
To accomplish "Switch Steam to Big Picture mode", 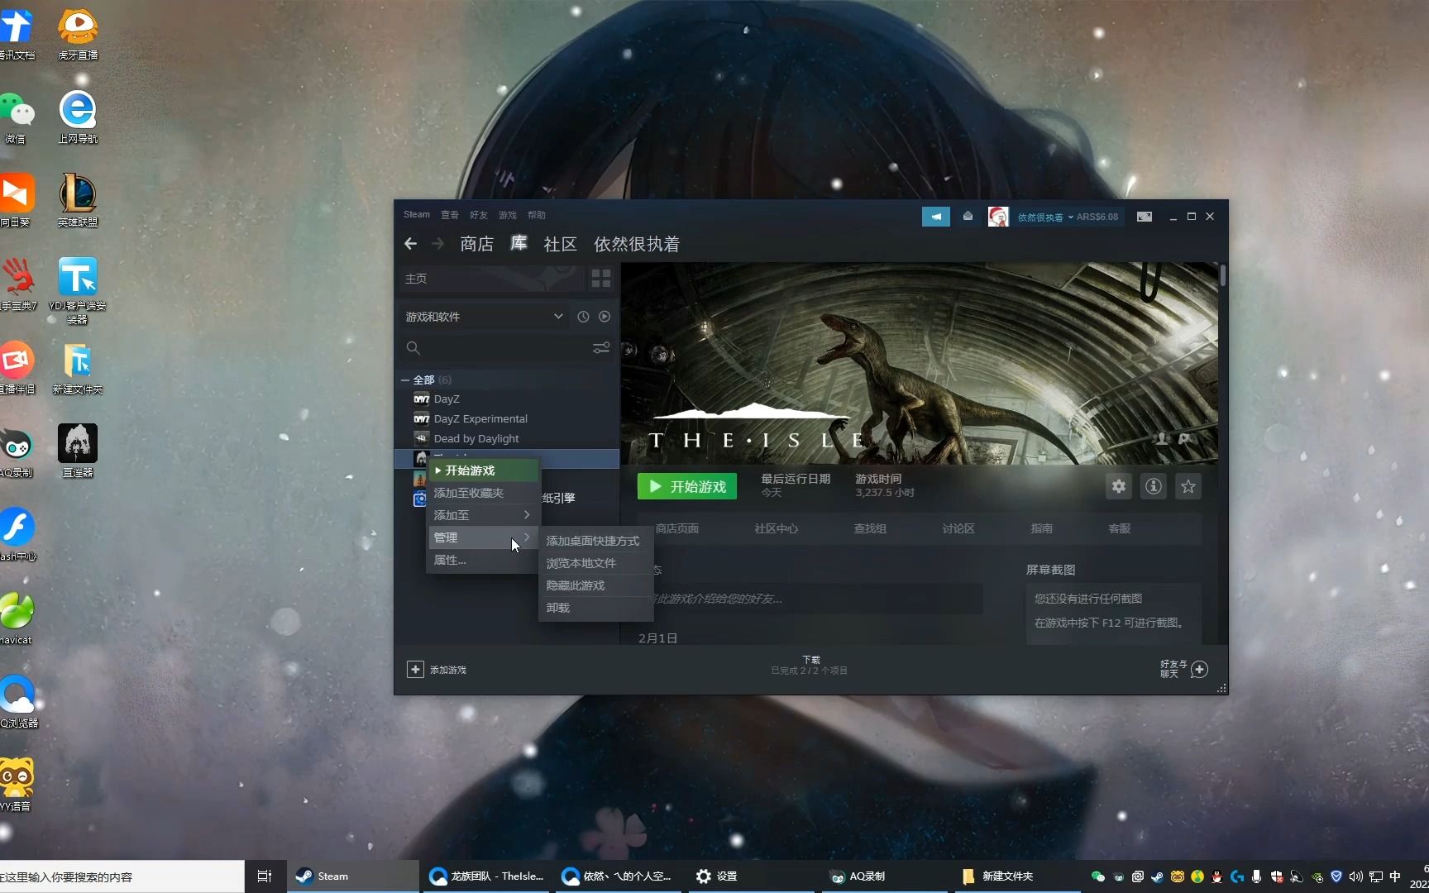I will click(x=1145, y=217).
